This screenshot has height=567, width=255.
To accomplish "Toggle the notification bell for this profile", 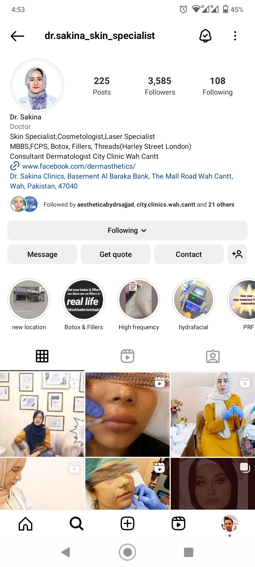I will (x=205, y=36).
